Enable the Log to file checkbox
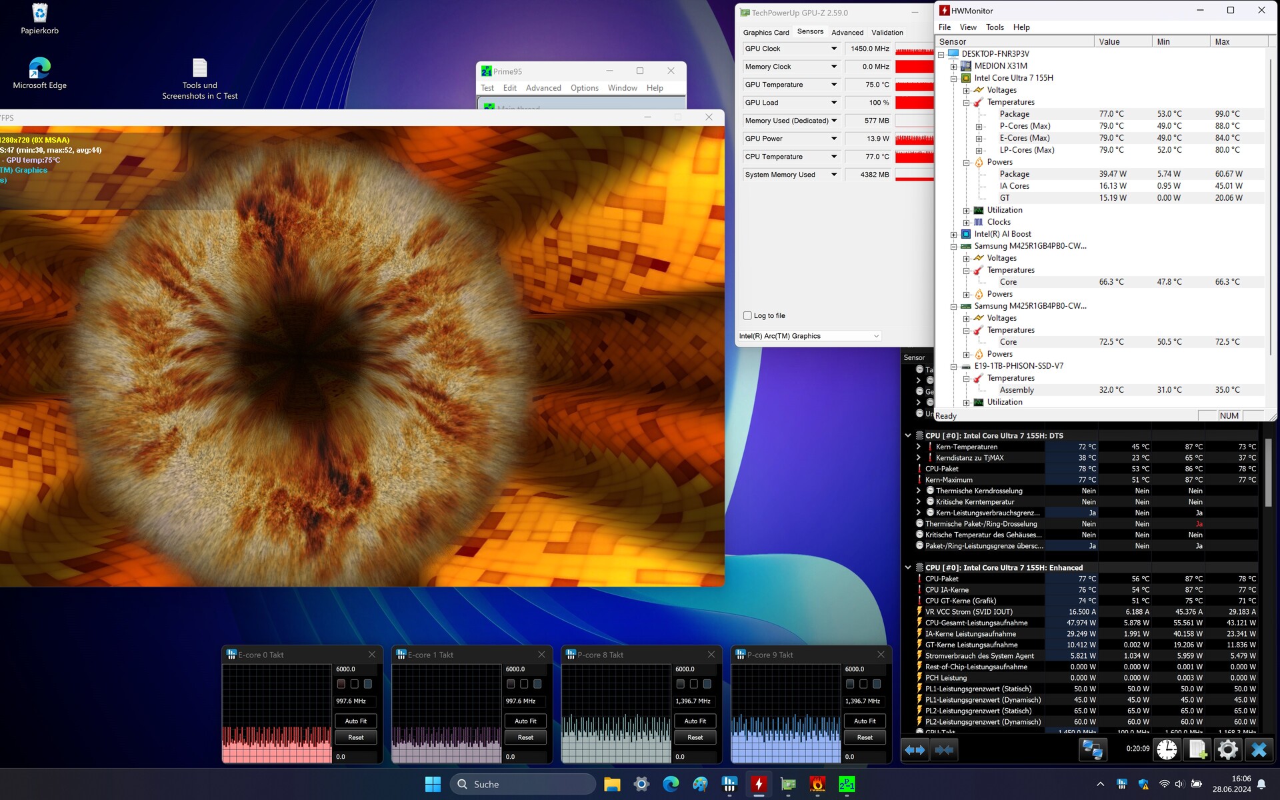Screen dimensions: 1280x800 click(x=747, y=315)
